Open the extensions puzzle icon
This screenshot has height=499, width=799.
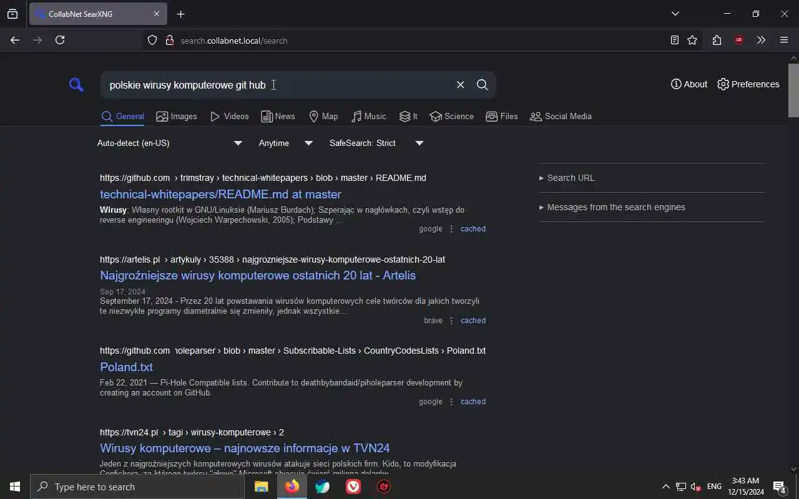717,41
